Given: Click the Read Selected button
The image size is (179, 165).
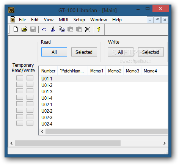Looking at the screenshot, I should [x=84, y=52].
